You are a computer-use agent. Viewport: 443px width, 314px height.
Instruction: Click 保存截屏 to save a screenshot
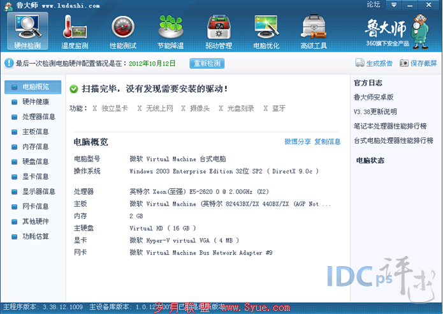pyautogui.click(x=418, y=63)
